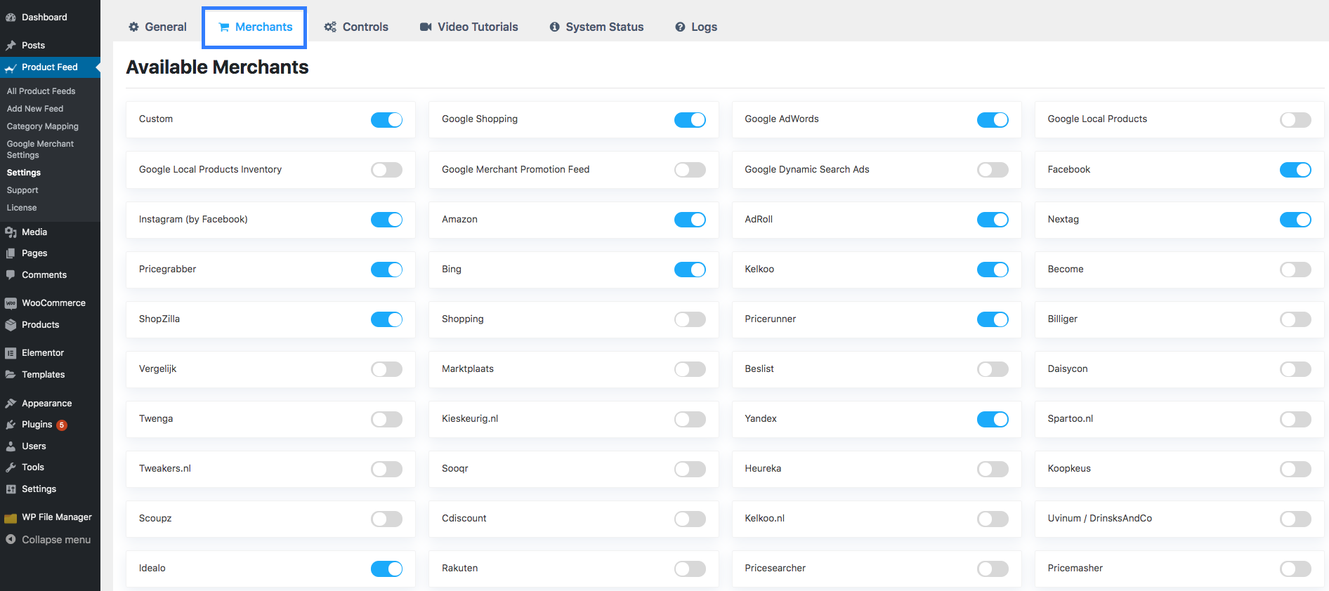This screenshot has height=591, width=1329.
Task: Click the Available Merchants heading
Action: click(x=217, y=67)
